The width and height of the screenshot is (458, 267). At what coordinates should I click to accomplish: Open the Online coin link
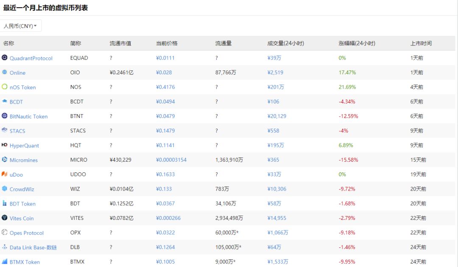click(17, 73)
